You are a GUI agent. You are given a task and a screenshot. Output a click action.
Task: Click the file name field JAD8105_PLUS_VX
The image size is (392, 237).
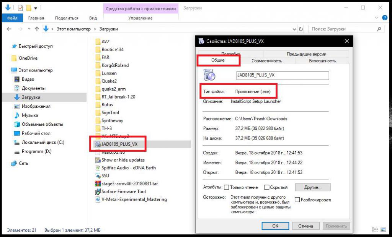(x=283, y=75)
